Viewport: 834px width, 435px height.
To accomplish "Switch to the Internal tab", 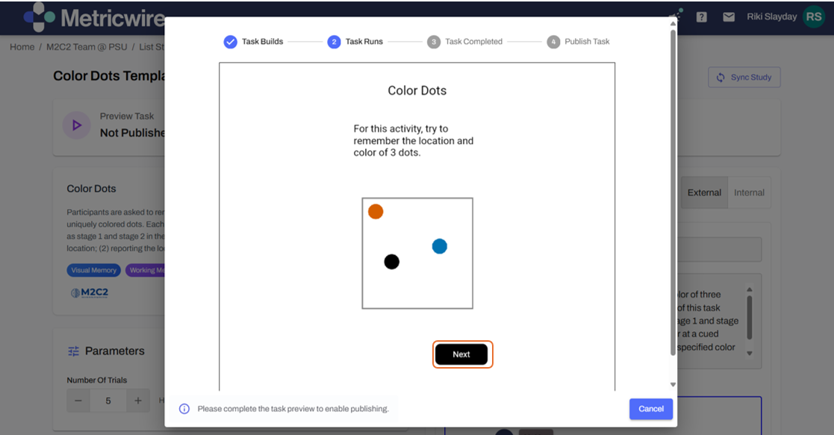I will 749,193.
